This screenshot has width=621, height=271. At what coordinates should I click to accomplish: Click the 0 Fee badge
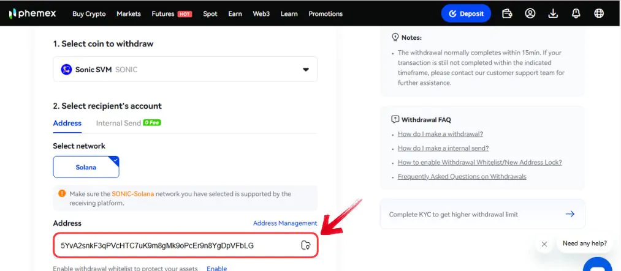tap(152, 123)
